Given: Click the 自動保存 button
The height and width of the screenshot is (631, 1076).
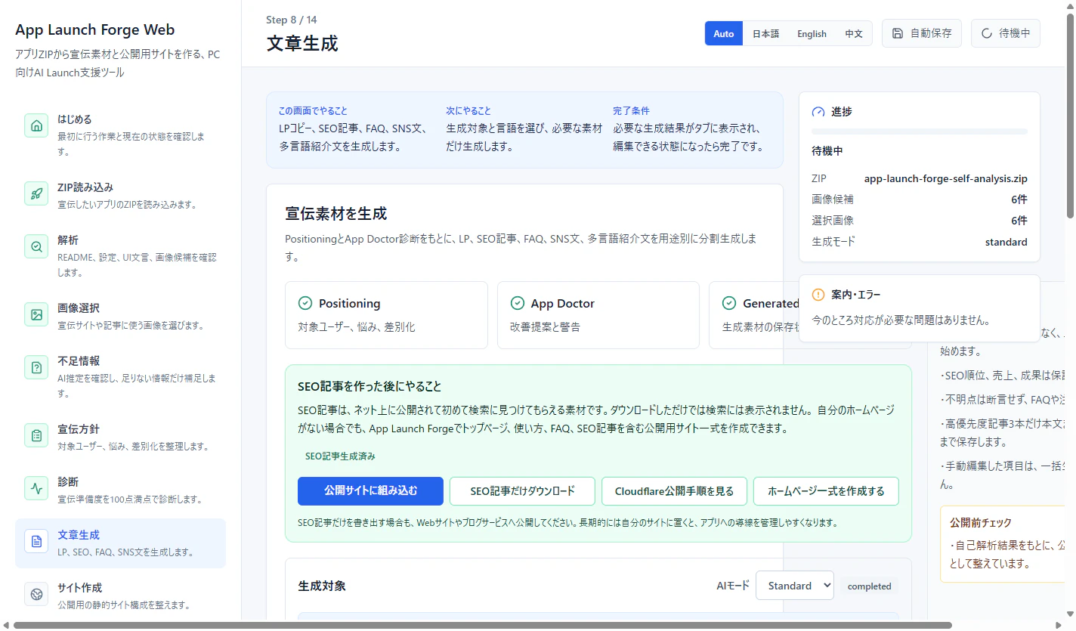Looking at the screenshot, I should (922, 33).
